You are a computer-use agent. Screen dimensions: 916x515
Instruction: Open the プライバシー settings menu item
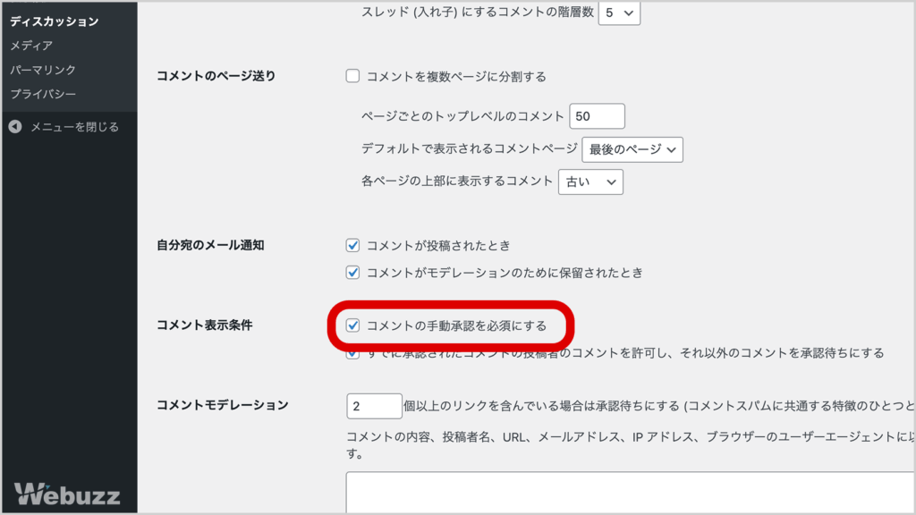click(43, 94)
